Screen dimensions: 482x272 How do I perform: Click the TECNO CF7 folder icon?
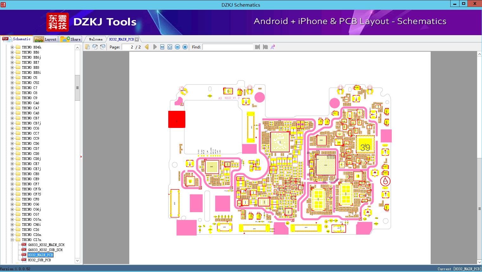(x=18, y=184)
